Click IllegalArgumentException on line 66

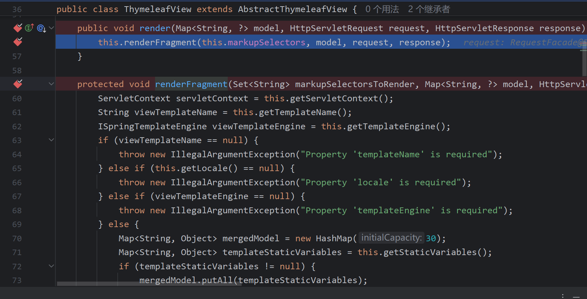point(233,183)
